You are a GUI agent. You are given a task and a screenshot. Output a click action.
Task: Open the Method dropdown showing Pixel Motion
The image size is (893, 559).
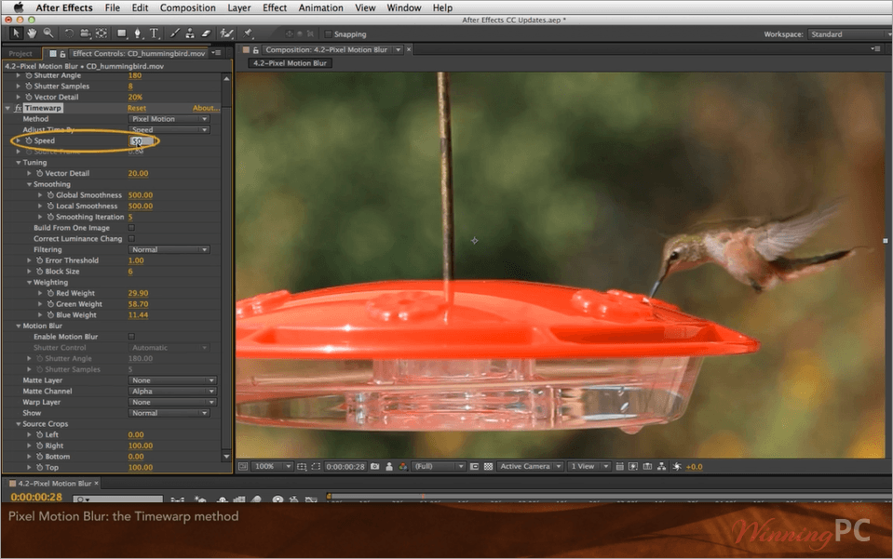(x=169, y=119)
